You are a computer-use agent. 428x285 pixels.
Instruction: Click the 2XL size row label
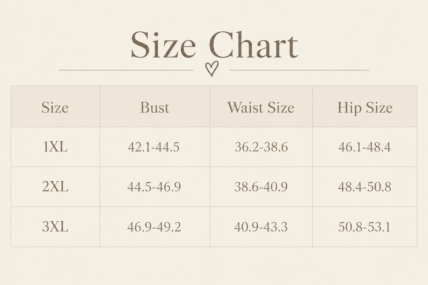coord(55,187)
